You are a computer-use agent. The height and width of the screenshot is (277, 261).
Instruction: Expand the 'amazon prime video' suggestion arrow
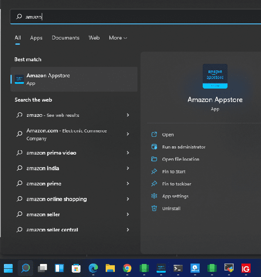point(128,153)
